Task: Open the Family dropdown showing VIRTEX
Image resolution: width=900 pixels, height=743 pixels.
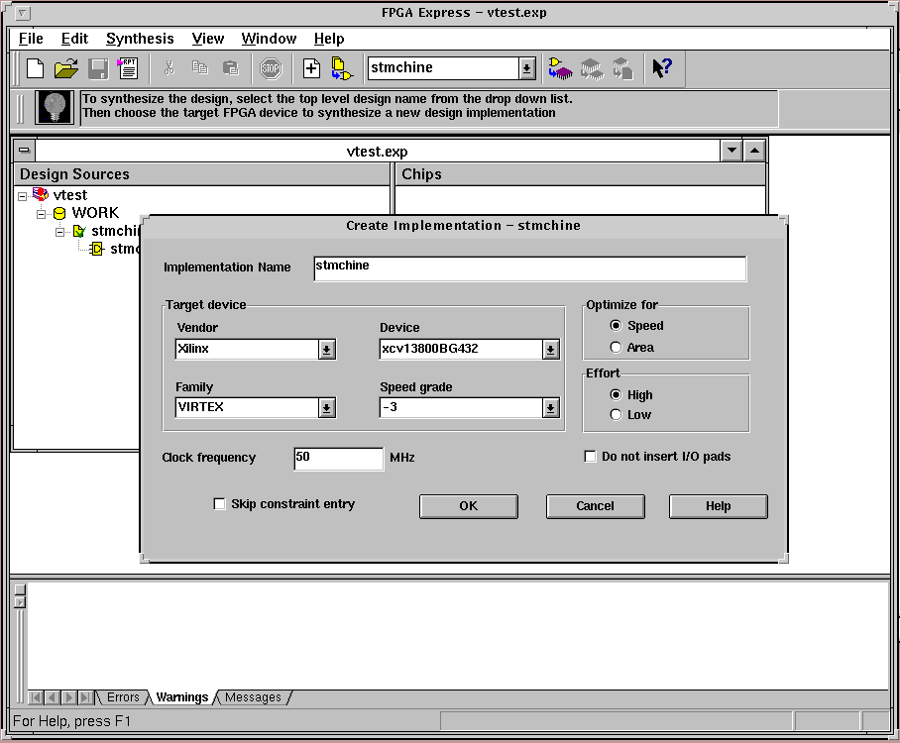Action: pos(326,408)
